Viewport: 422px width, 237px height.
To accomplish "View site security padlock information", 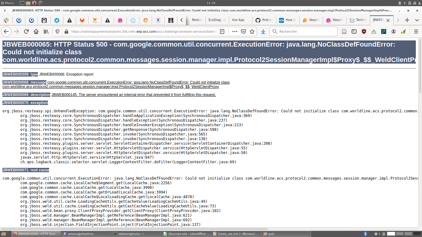I will tap(66, 31).
